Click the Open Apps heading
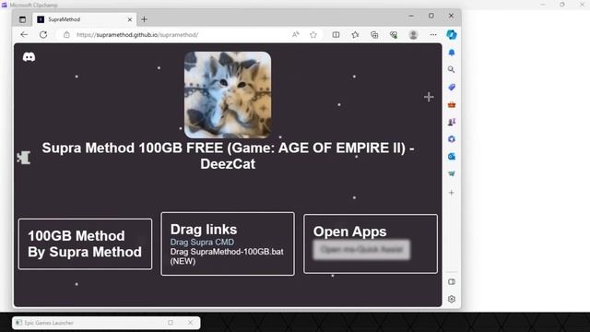 click(x=349, y=231)
